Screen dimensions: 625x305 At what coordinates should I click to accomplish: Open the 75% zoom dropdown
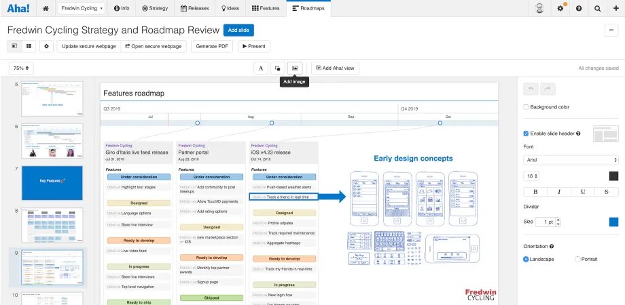click(21, 68)
